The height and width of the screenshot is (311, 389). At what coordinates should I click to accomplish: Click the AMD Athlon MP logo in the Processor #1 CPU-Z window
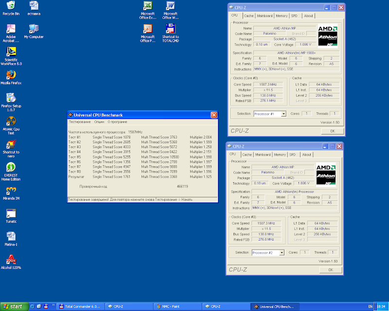[328, 36]
